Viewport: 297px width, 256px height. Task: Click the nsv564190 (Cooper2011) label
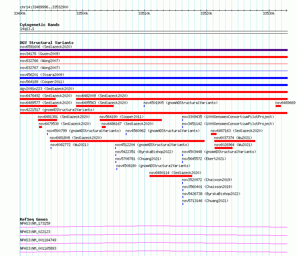pos(121,117)
